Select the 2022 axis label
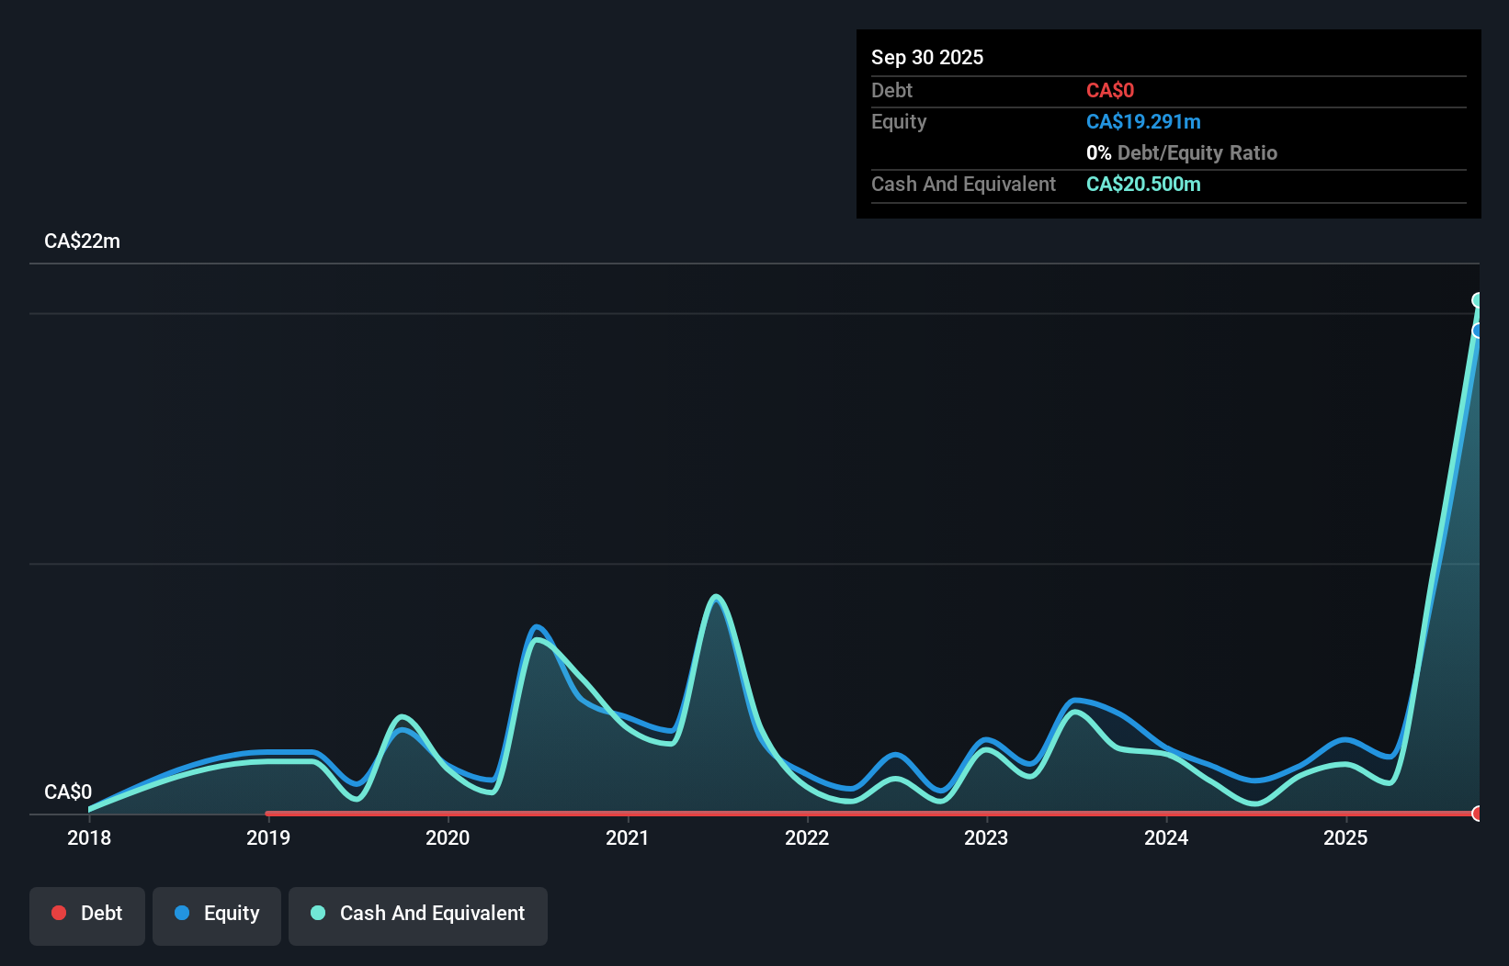Image resolution: width=1509 pixels, height=966 pixels. tap(807, 837)
